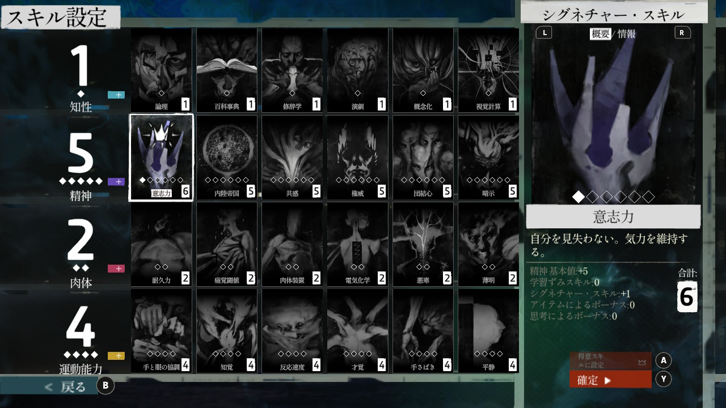
Task: Increase 精神 with the purple plus button
Action: click(116, 182)
